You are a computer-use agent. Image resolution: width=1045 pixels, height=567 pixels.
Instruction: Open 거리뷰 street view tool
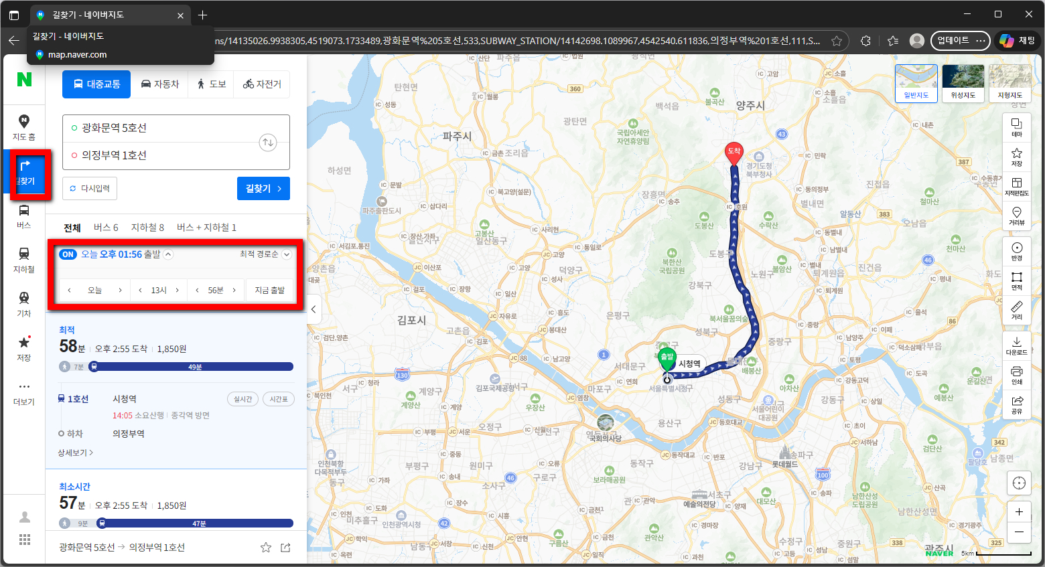[x=1017, y=216]
